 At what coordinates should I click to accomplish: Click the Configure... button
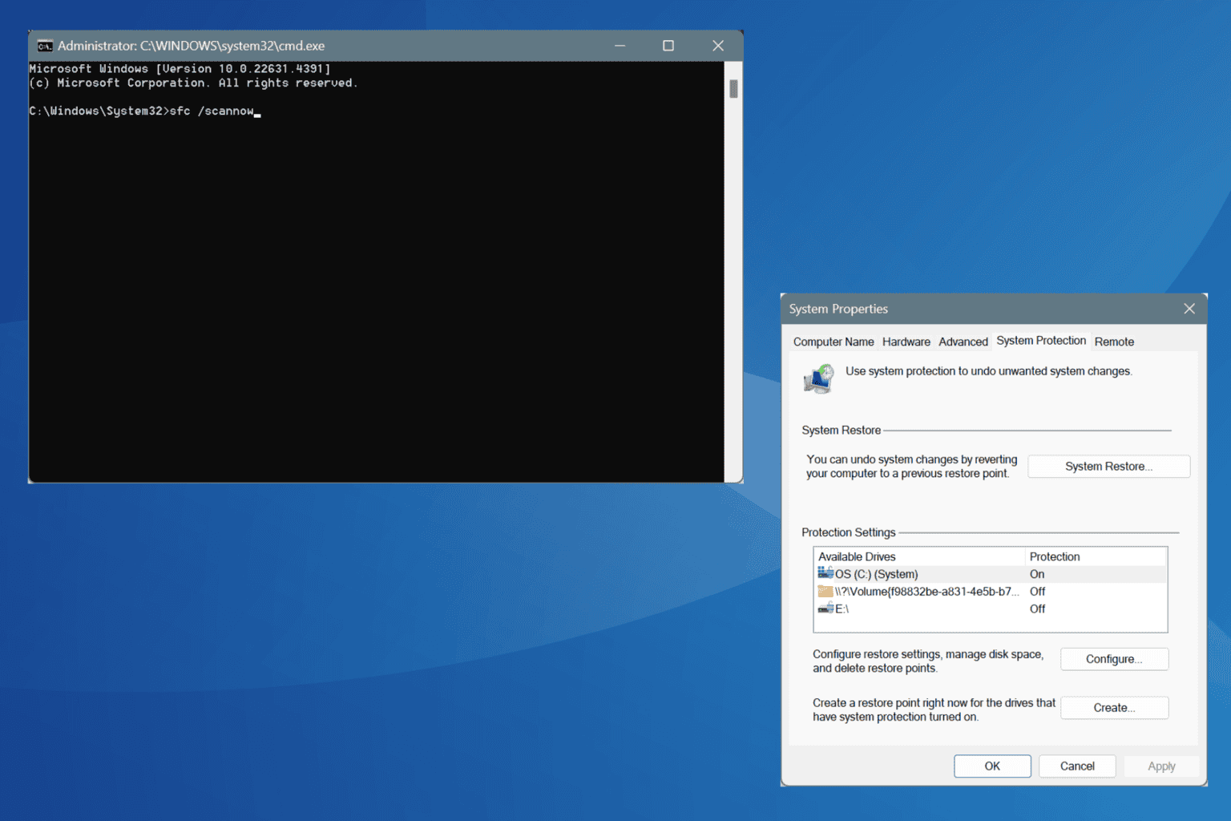point(1114,659)
